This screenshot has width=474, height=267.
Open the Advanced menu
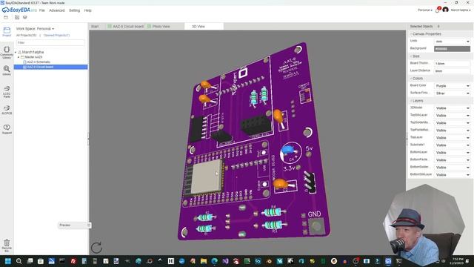click(57, 10)
